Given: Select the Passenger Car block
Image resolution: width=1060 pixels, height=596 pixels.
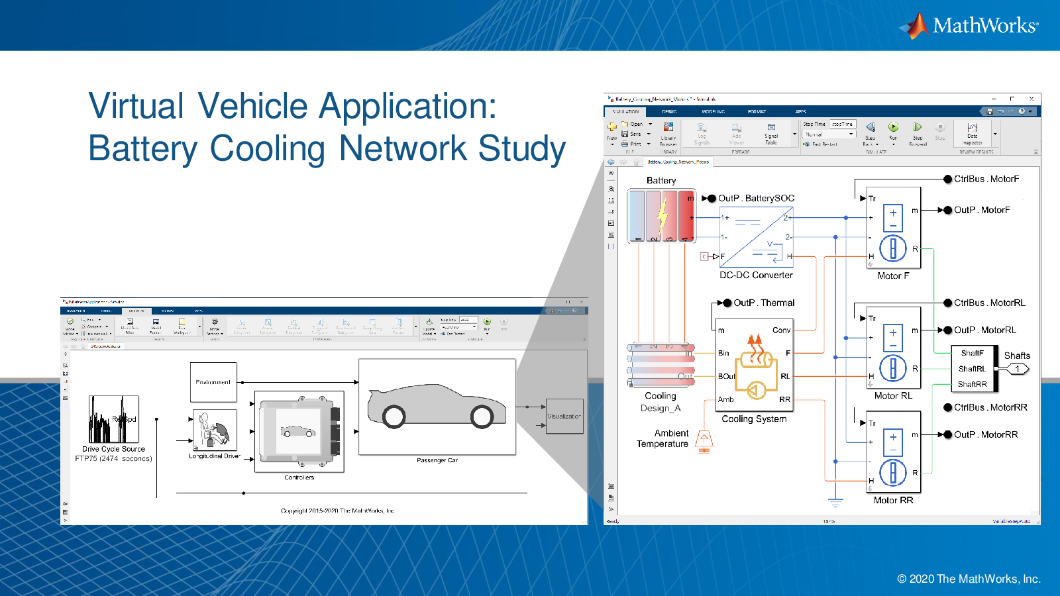Looking at the screenshot, I should 437,407.
